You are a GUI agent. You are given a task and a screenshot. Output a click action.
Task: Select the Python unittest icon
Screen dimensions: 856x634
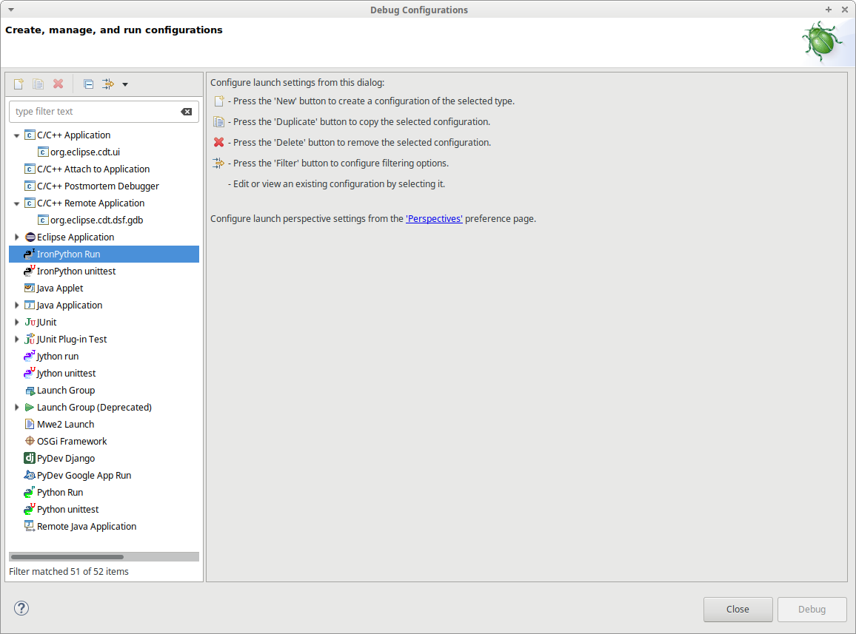pos(30,509)
